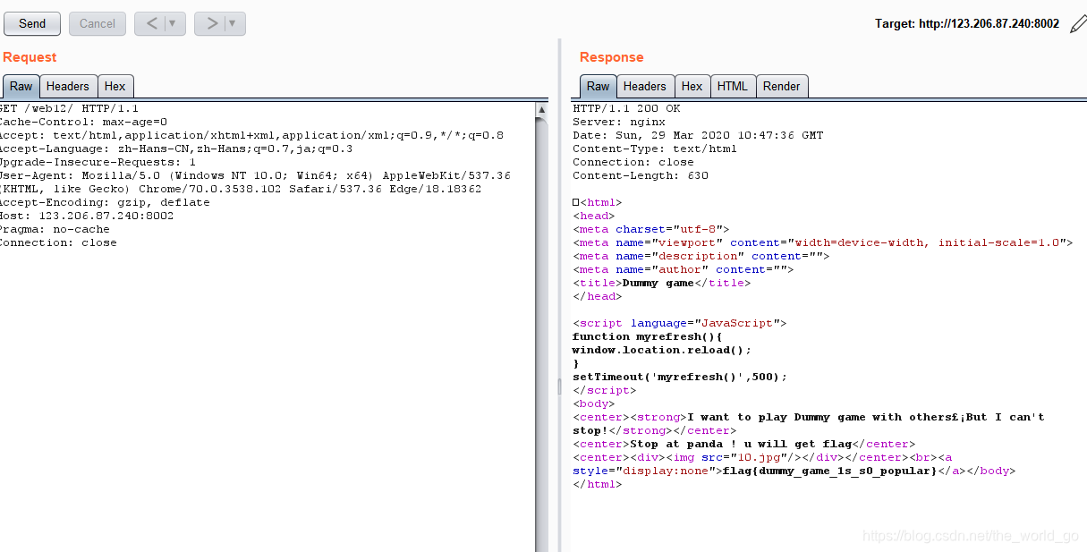Click the Cache-Control: max-age=0 line

(x=83, y=122)
